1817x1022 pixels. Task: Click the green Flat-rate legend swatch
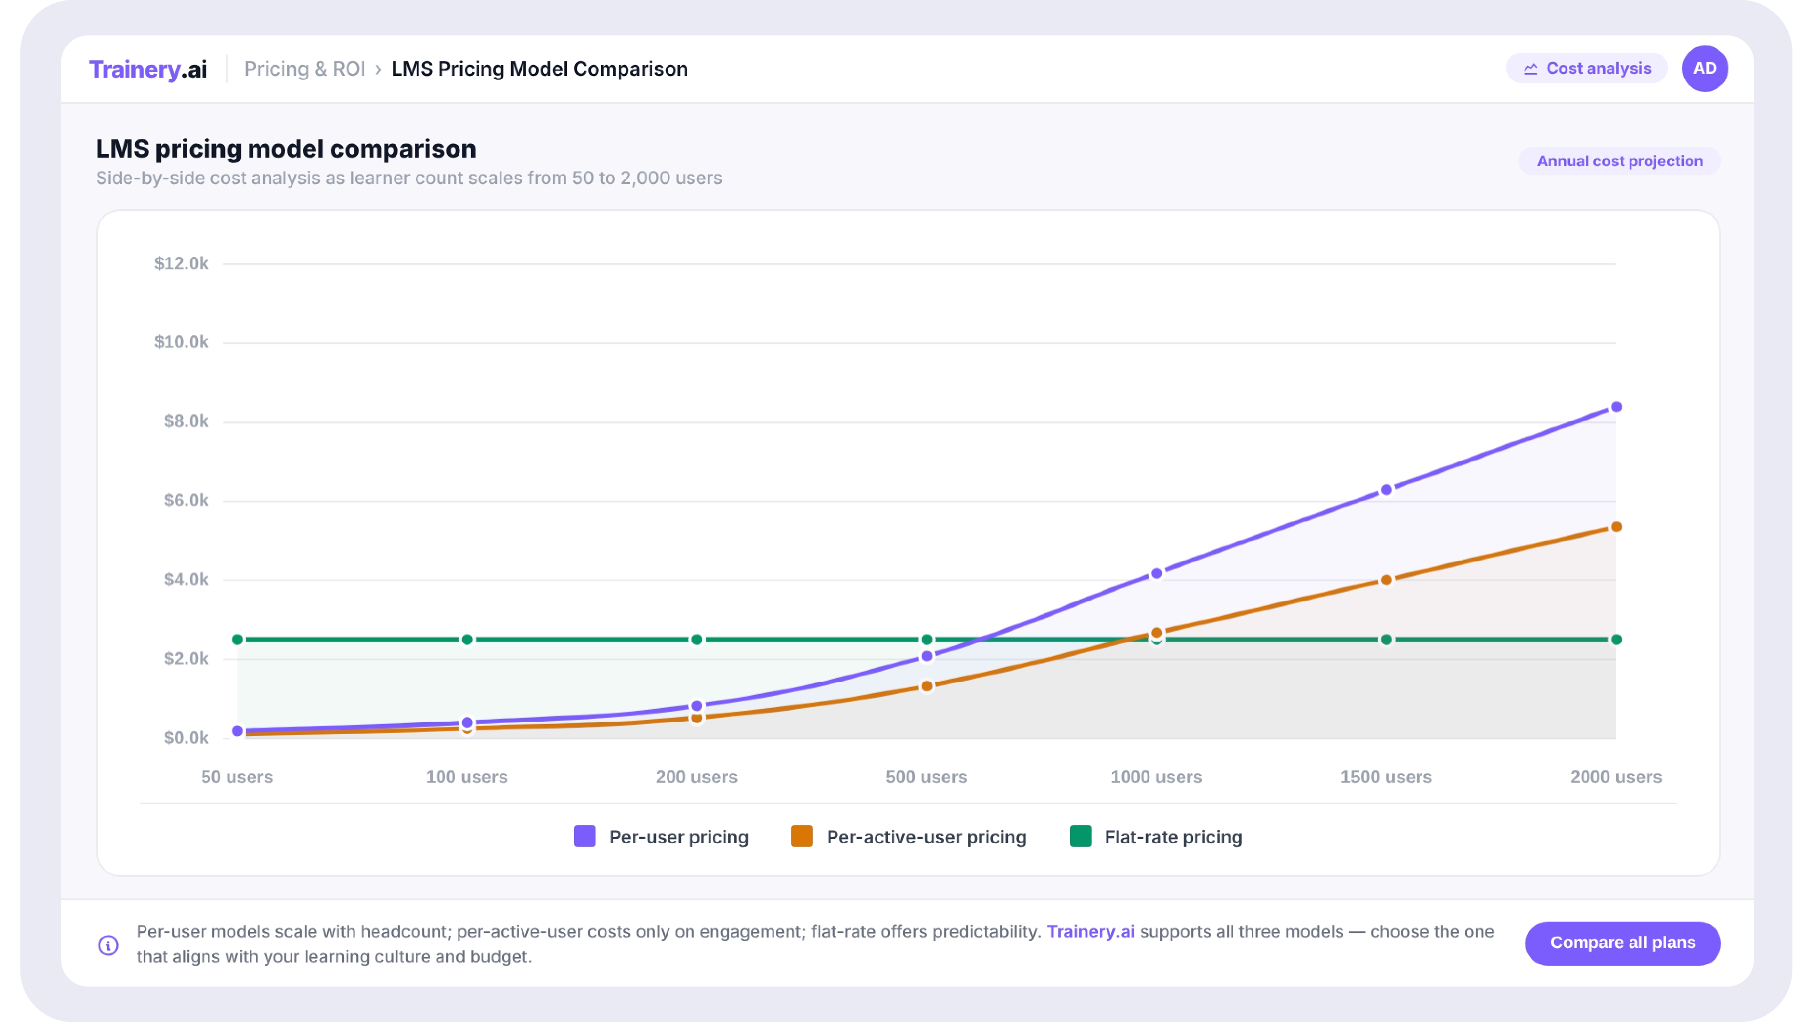1081,837
